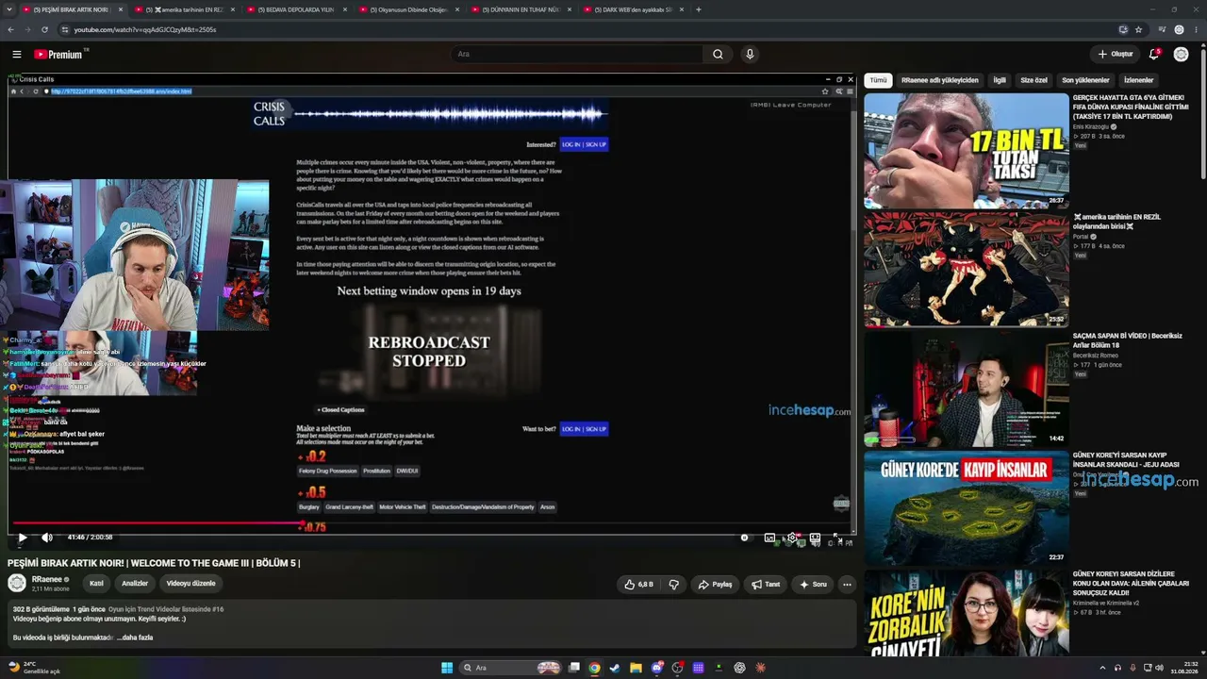1207x679 pixels.
Task: Bookmark this page with the star icon
Action: coord(1138,29)
